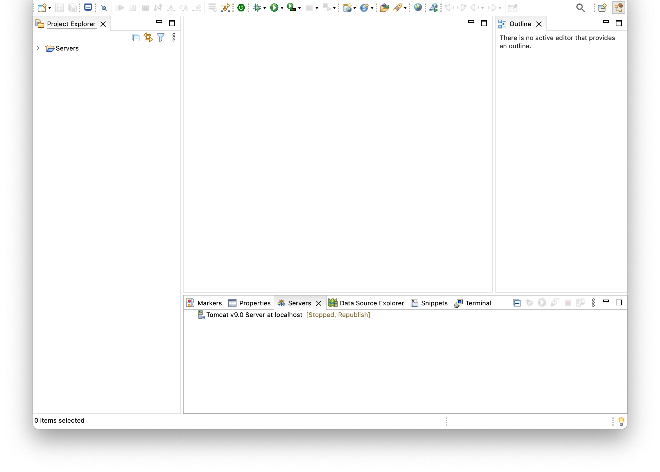Click Start server in debug mode icon
Screen dimensions: 660x472
tap(529, 303)
